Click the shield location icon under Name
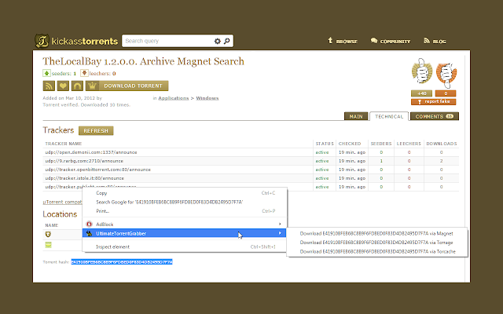 [48, 234]
